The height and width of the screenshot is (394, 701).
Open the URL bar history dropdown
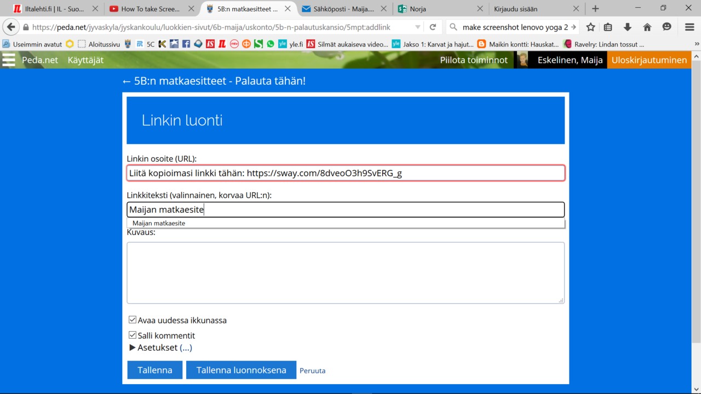[418, 27]
